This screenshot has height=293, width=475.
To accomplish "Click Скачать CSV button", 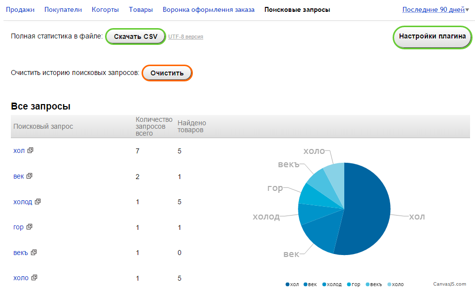I will [x=136, y=37].
